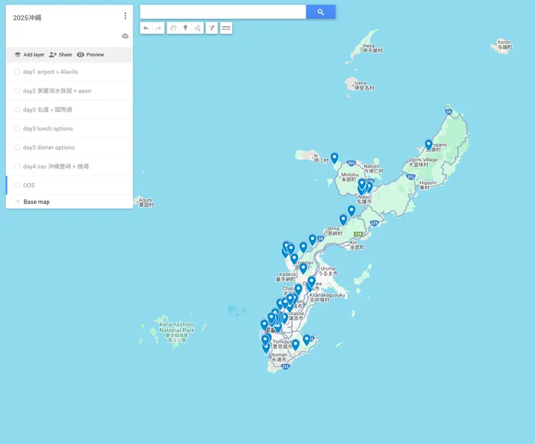535x444 pixels.
Task: Expand the Base map dropdown arrow
Action: pos(17,202)
